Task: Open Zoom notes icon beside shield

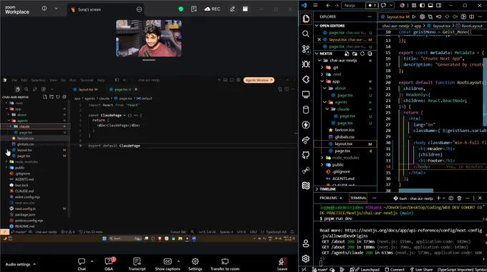Action: [x=194, y=9]
